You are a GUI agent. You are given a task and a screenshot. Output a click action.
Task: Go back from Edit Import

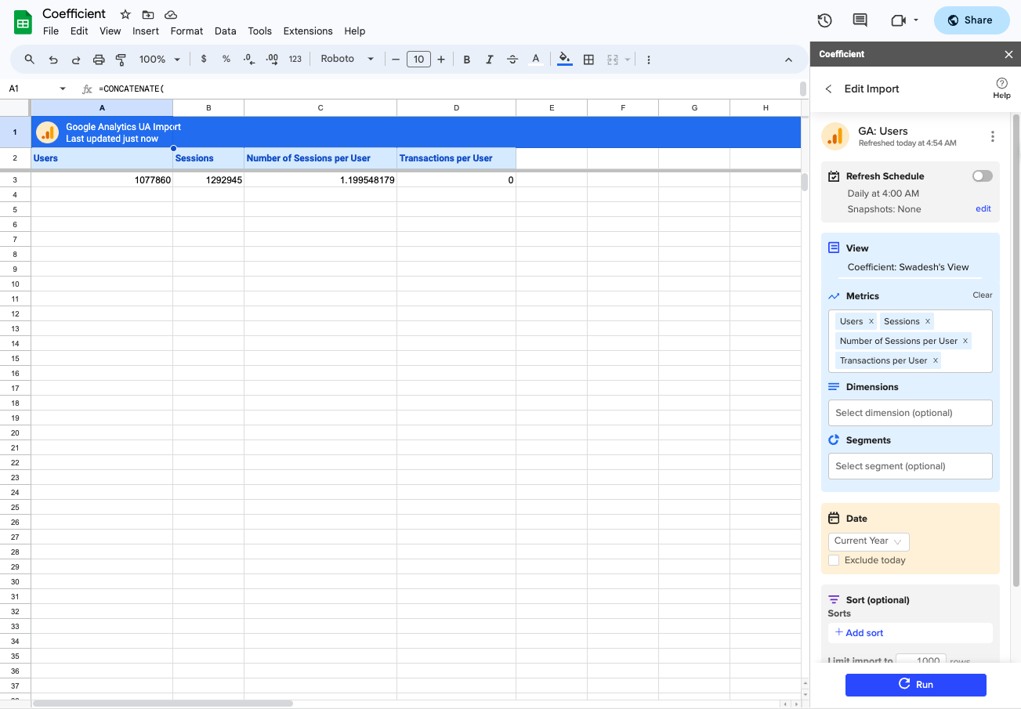(x=828, y=89)
